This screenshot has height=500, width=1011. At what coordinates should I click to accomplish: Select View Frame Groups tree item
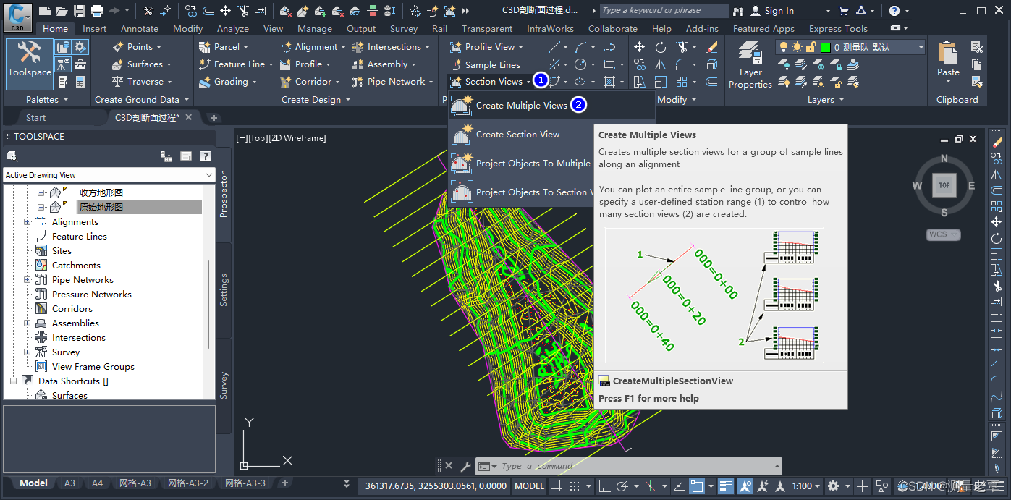click(93, 367)
